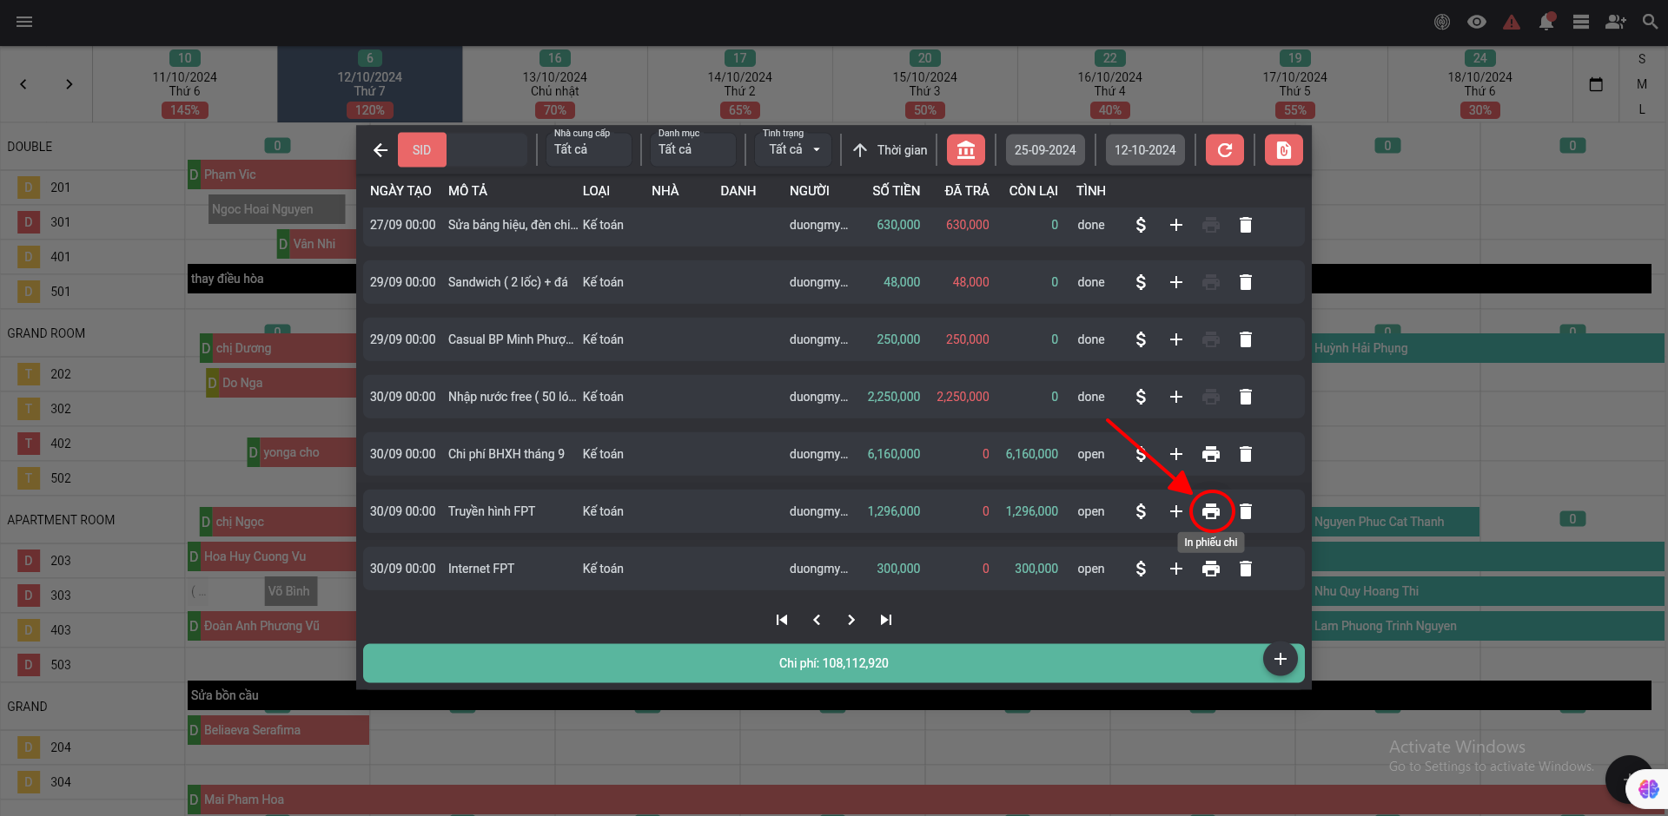
Task: Jump to first page of expenses
Action: click(782, 620)
